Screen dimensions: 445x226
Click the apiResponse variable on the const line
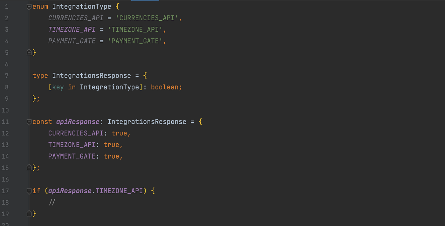pyautogui.click(x=78, y=122)
